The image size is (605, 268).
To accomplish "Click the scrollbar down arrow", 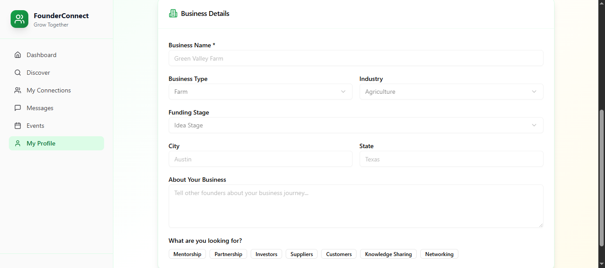I will [601, 264].
